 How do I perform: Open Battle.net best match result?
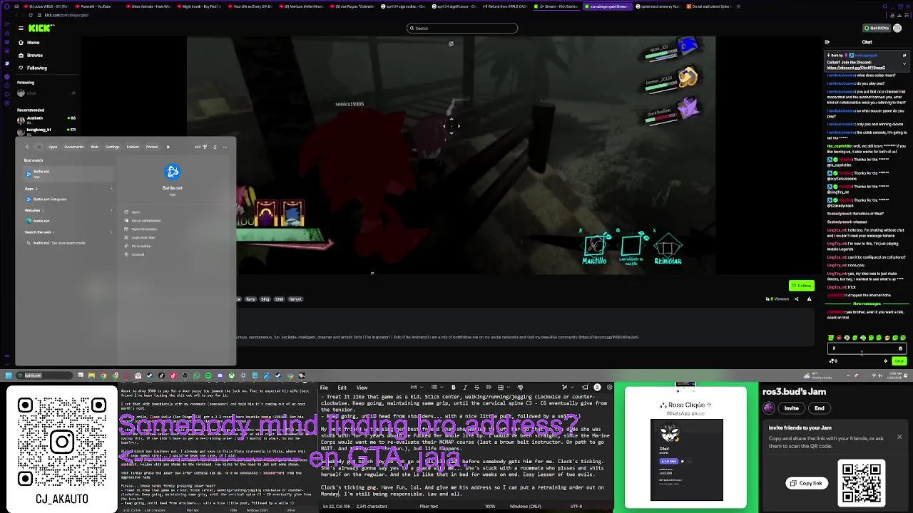point(68,174)
